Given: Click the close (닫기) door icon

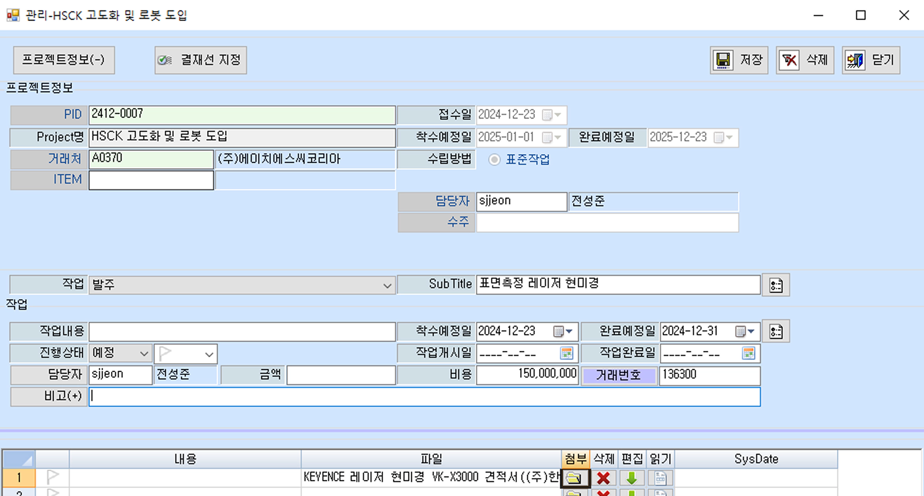Looking at the screenshot, I should (x=855, y=60).
